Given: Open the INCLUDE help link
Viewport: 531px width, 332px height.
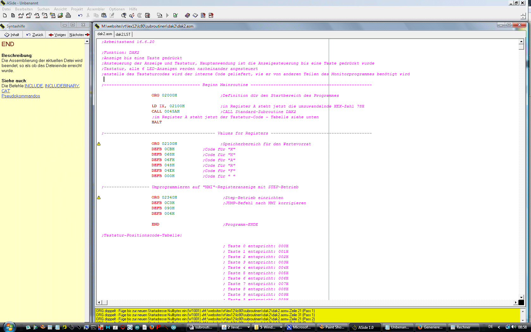Looking at the screenshot, I should 34,86.
